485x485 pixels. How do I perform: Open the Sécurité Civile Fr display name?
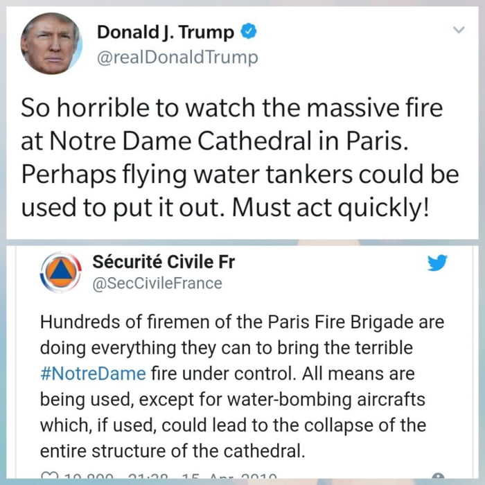tap(164, 262)
